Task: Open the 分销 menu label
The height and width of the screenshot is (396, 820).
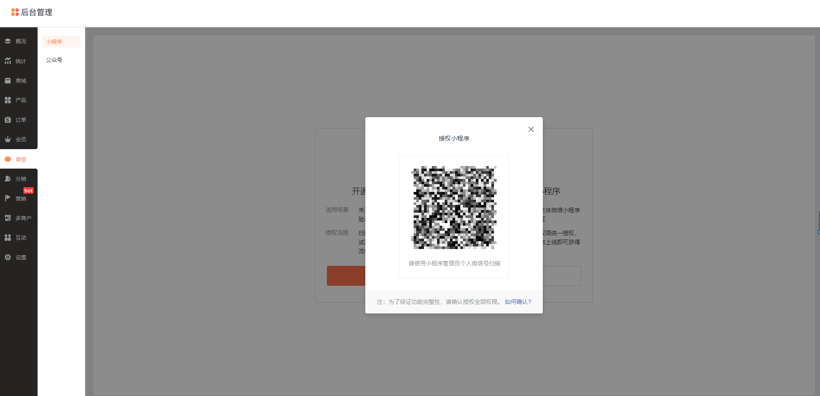Action: tap(21, 179)
